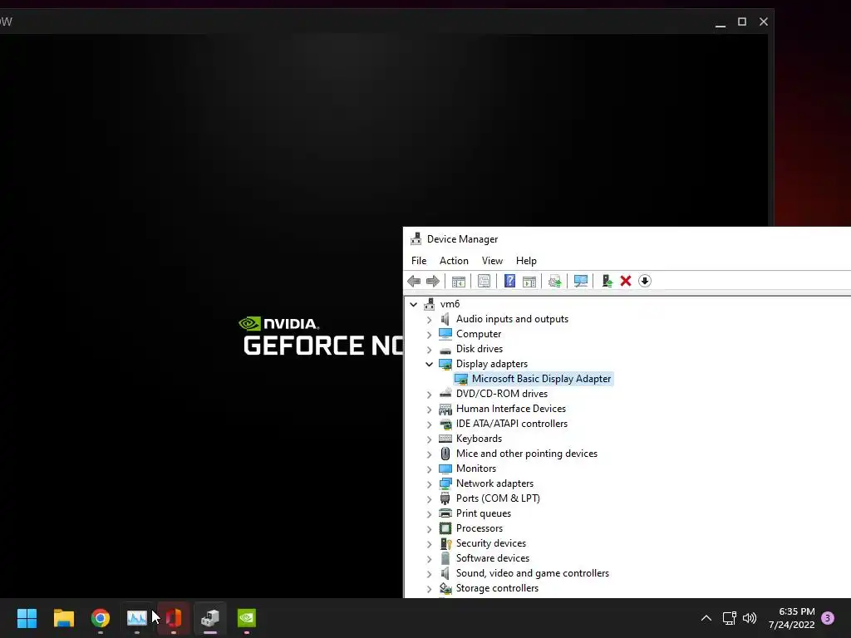Expand Audio inputs and outputs node
This screenshot has width=851, height=638.
pyautogui.click(x=430, y=320)
